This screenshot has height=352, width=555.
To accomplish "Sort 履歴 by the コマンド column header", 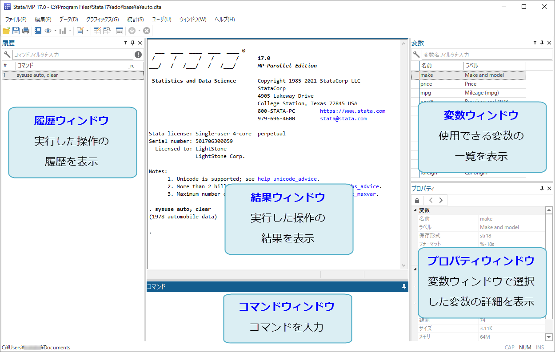I will (x=71, y=66).
